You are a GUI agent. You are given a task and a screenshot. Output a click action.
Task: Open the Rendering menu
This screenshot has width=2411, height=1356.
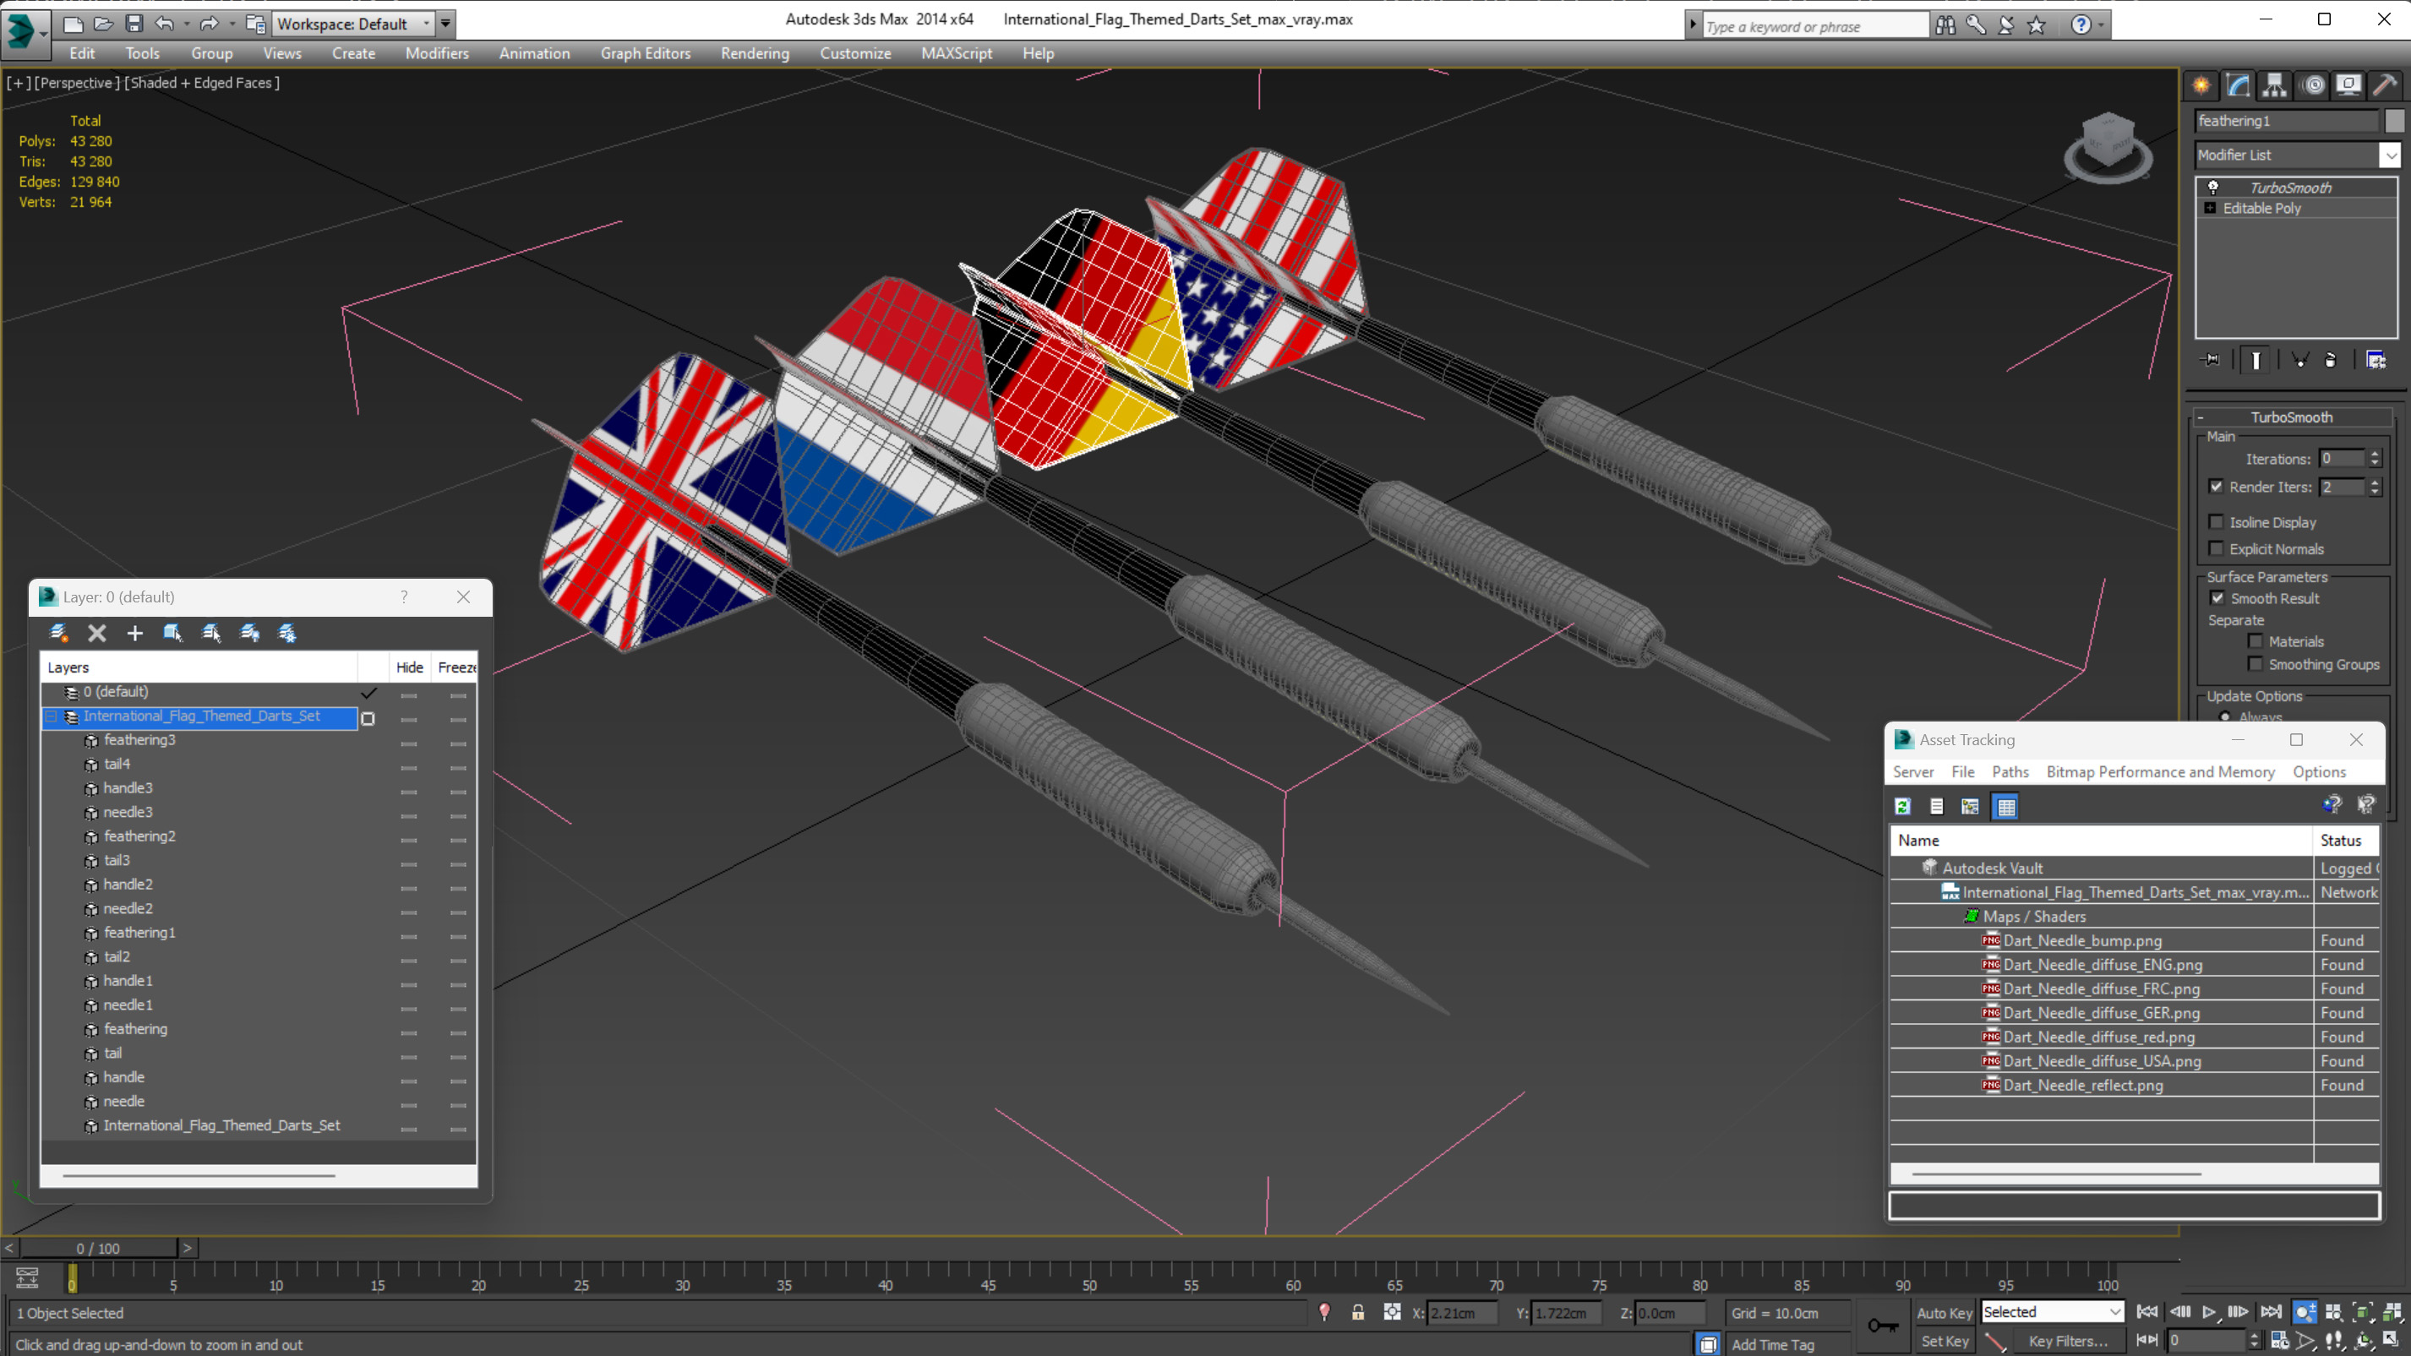tap(755, 53)
